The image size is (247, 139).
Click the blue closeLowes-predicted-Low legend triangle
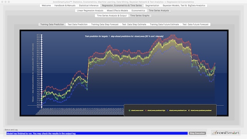click(x=167, y=110)
